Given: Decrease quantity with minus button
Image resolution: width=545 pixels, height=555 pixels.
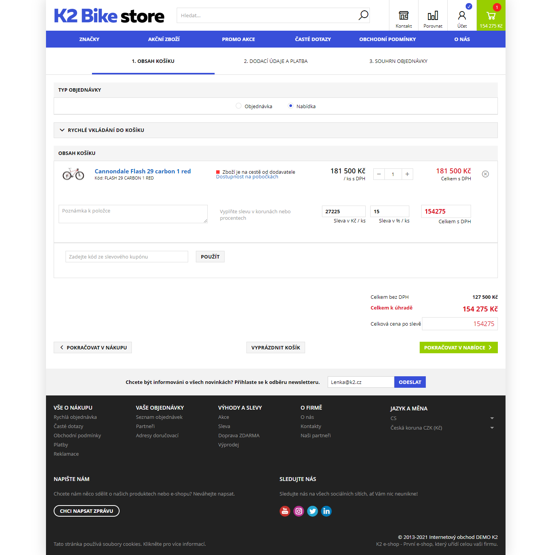Looking at the screenshot, I should point(379,174).
